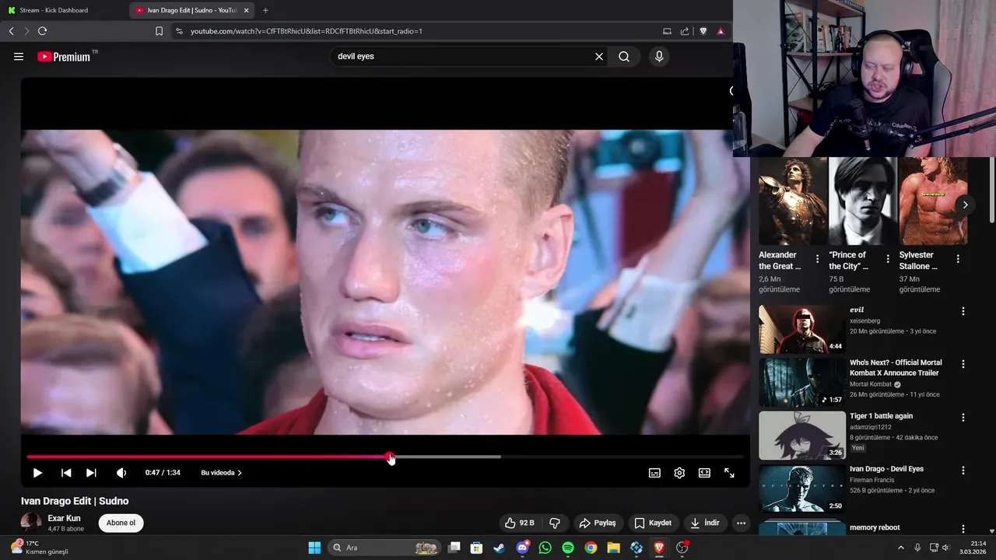Close the Ivan Drago YouTube tab
Viewport: 996px width, 560px height.
point(247,10)
